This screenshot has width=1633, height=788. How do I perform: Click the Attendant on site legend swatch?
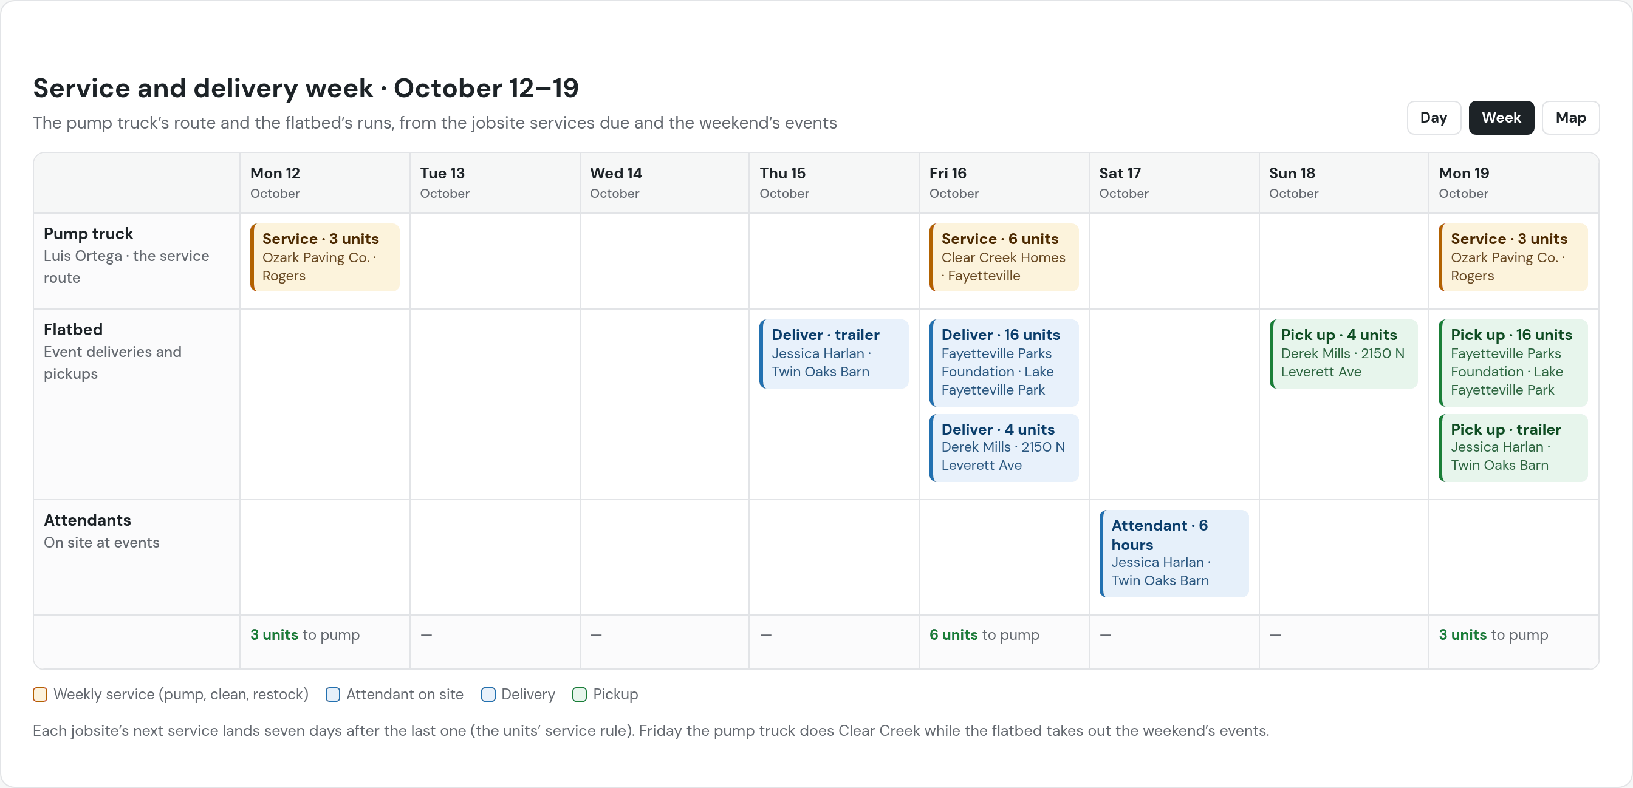pyautogui.click(x=333, y=695)
